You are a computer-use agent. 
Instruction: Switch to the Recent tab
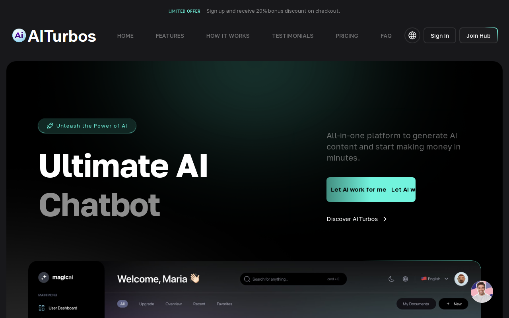[x=199, y=304]
